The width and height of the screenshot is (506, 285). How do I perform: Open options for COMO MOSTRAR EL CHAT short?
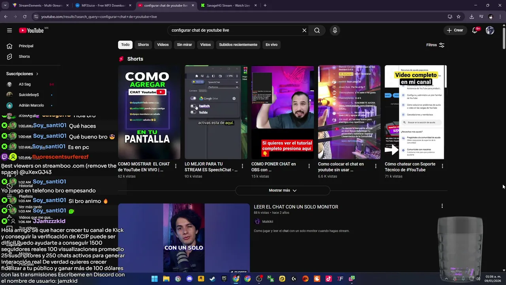click(176, 166)
